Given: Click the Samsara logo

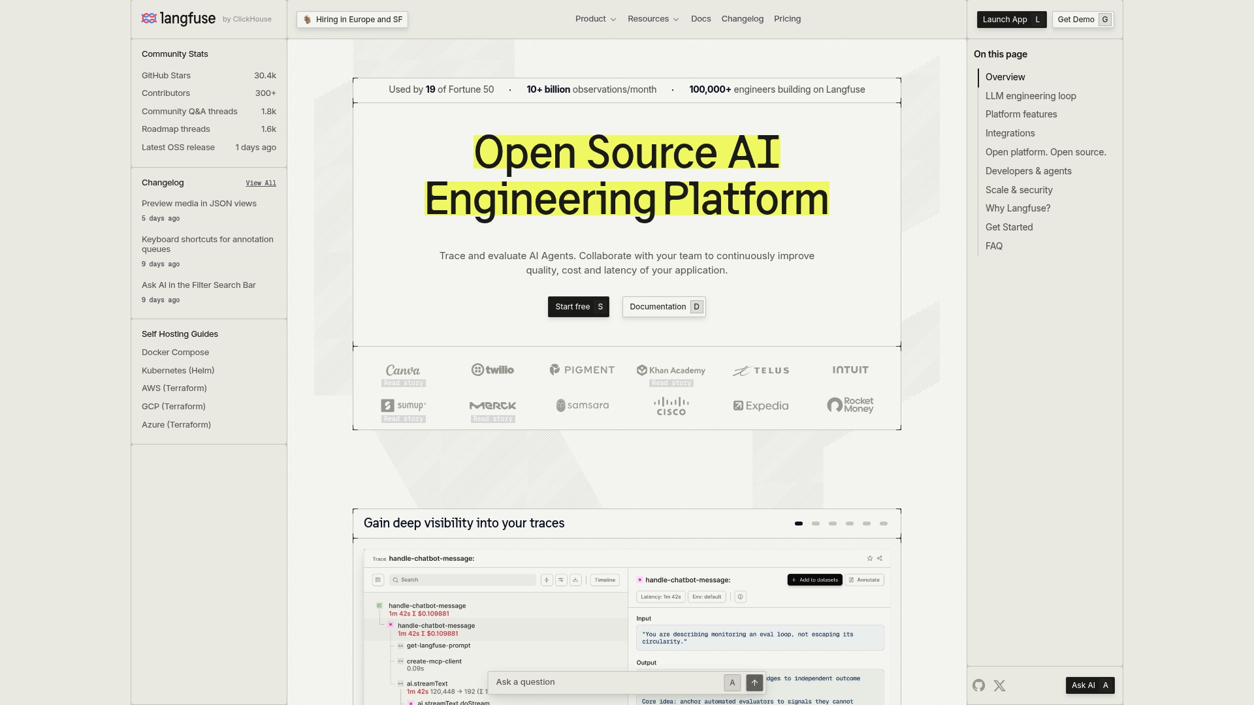Looking at the screenshot, I should (582, 405).
